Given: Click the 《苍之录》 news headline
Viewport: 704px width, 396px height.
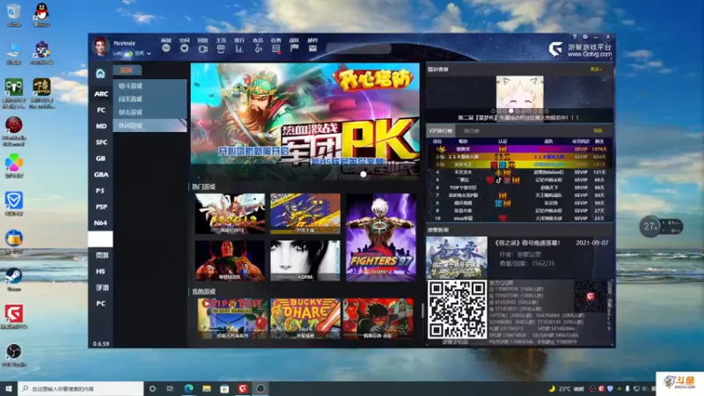Looking at the screenshot, I should 527,243.
